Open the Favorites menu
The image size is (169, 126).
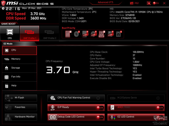coord(21,108)
